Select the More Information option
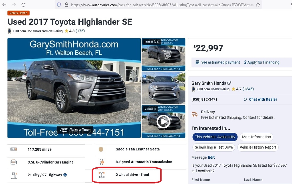The width and height of the screenshot is (292, 184). (256, 137)
